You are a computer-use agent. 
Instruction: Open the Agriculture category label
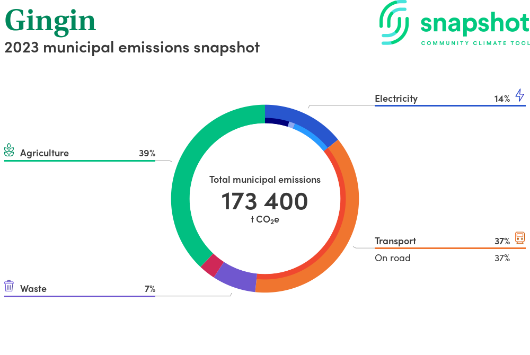[45, 153]
